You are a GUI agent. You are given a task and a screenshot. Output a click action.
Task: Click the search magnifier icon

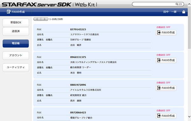[177, 4]
